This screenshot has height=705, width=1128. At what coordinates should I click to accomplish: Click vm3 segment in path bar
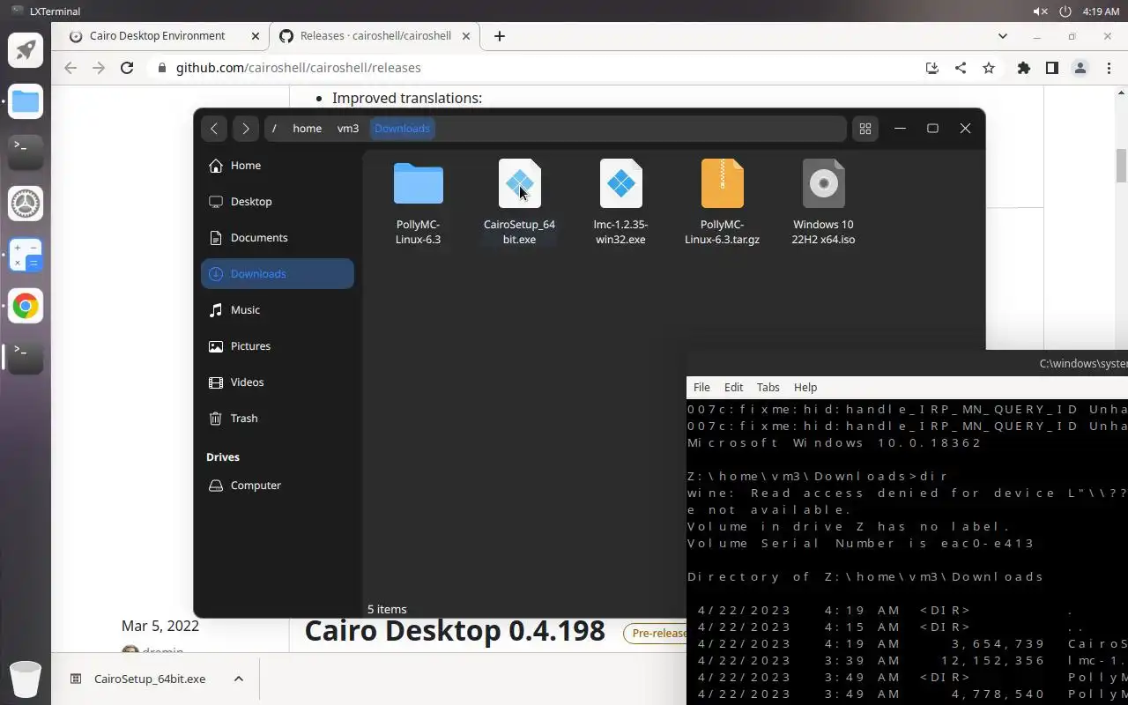point(348,129)
